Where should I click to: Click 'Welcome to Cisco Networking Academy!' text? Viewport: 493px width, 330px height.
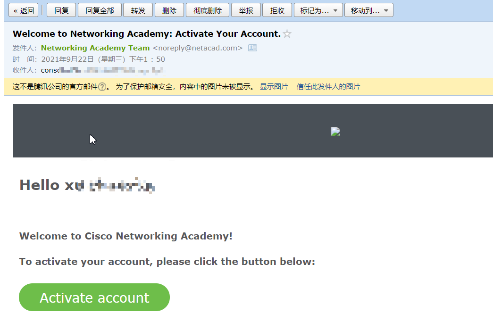tap(126, 236)
